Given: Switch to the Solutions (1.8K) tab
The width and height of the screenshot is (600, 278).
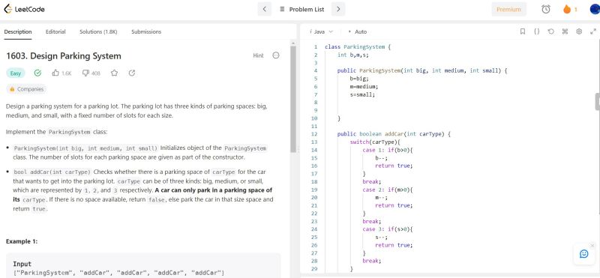Looking at the screenshot, I should click(x=98, y=31).
